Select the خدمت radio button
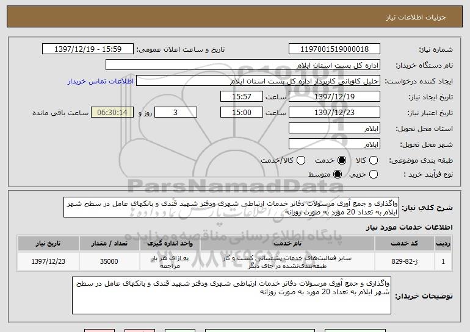Image resolution: width=470 pixels, height=332 pixels. point(341,160)
